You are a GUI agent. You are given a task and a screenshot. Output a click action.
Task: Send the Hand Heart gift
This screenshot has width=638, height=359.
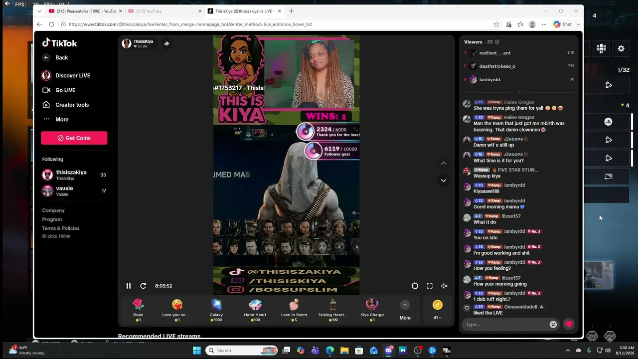pos(255,310)
